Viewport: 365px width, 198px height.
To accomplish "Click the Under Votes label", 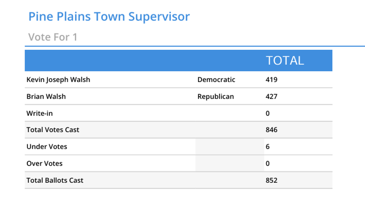I will (47, 147).
